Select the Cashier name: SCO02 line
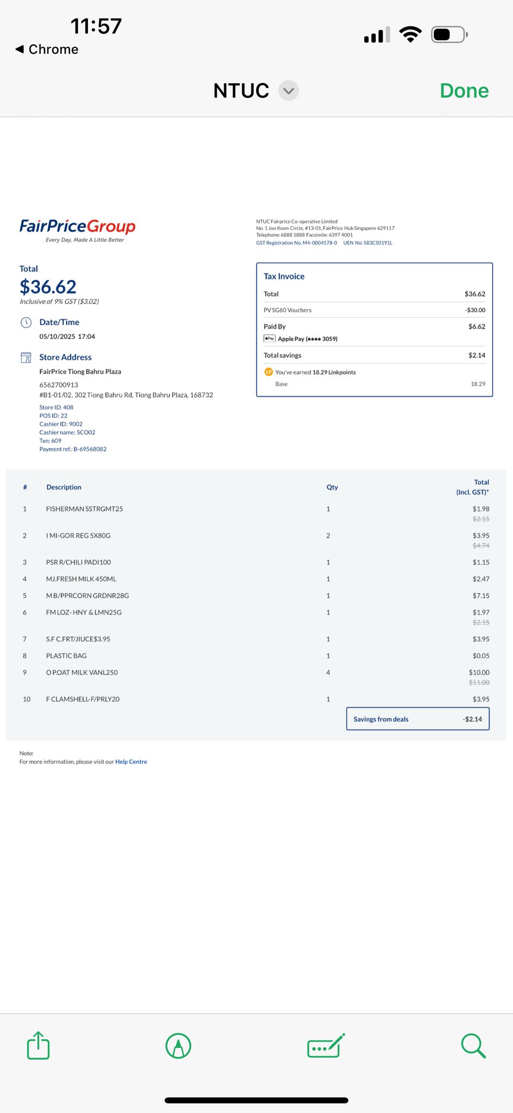This screenshot has height=1113, width=513. point(67,433)
